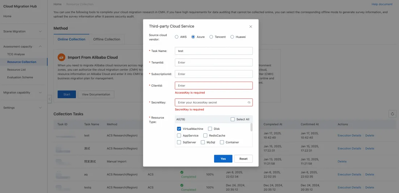Click the Task Name input field
Image resolution: width=399 pixels, height=193 pixels.
coord(214,51)
